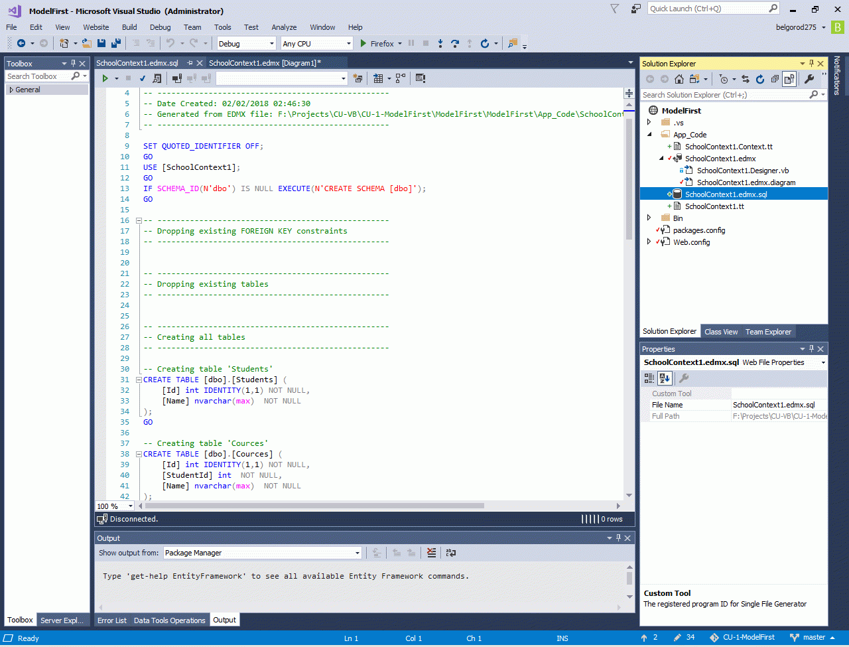Screen dimensions: 849x647
Task: Toggle SQLCMD mode icon in SQL toolbar
Action: coord(421,78)
